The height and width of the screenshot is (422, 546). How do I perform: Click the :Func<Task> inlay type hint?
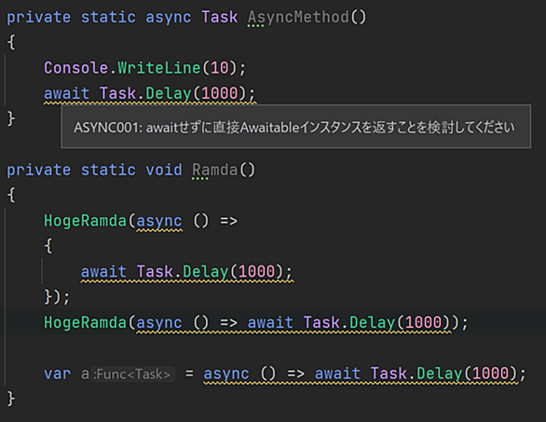pos(132,374)
